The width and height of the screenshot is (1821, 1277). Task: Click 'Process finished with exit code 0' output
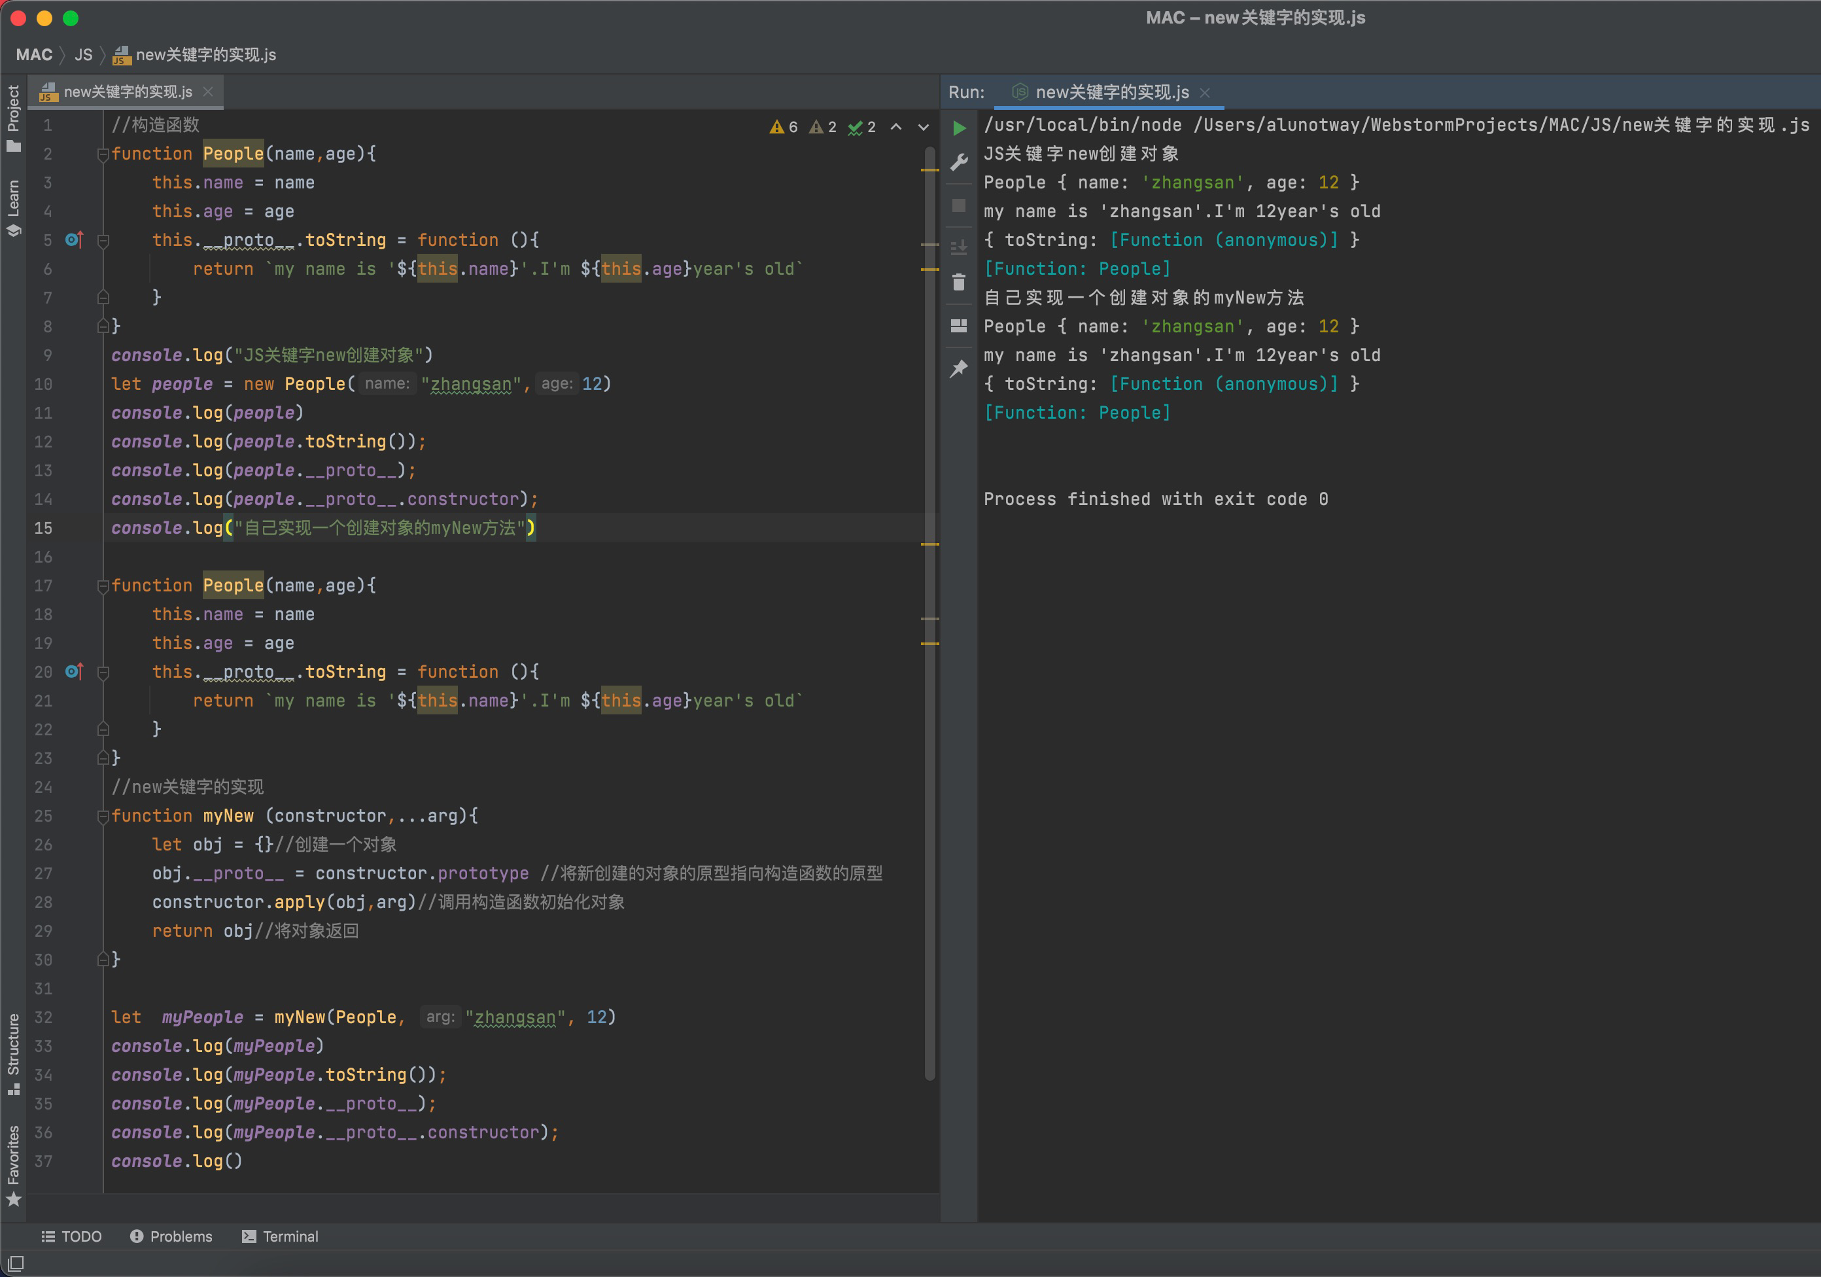click(1156, 499)
